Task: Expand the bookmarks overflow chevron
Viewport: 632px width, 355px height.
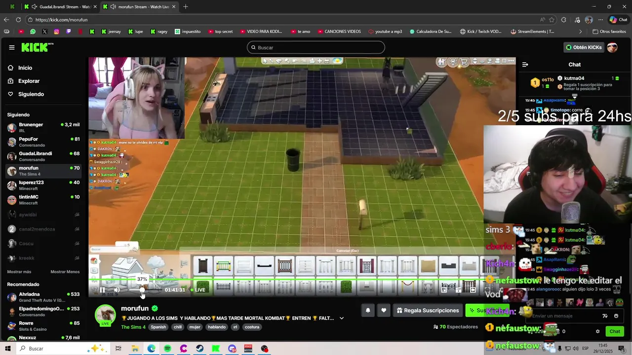Action: pos(581,32)
